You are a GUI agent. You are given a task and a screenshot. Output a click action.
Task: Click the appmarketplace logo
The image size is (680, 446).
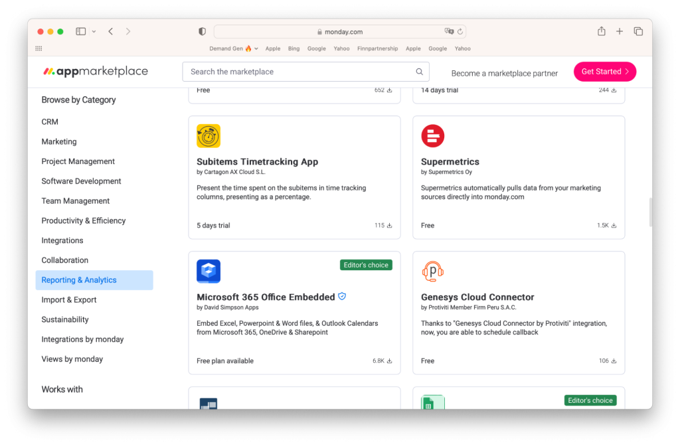click(96, 71)
